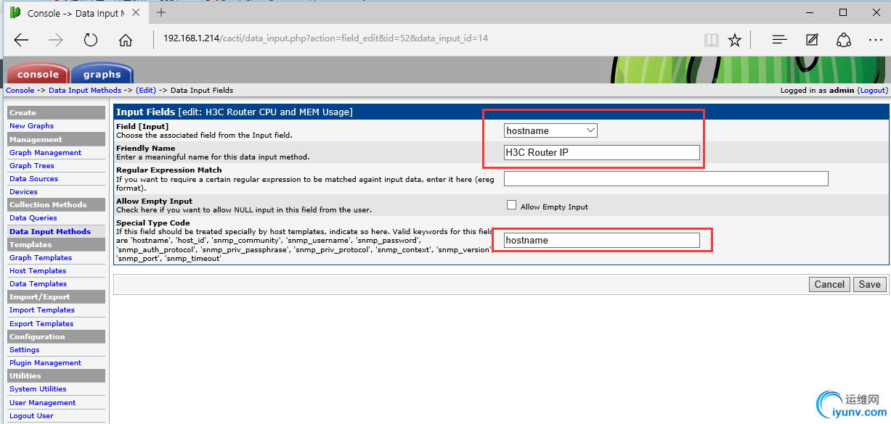The height and width of the screenshot is (424, 891).
Task: Open New Graphs in sidebar
Action: (31, 125)
